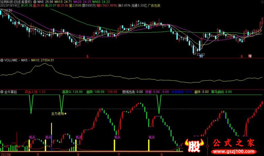Open the 增 event marker on chart
264x156 pixels.
[x=250, y=56]
